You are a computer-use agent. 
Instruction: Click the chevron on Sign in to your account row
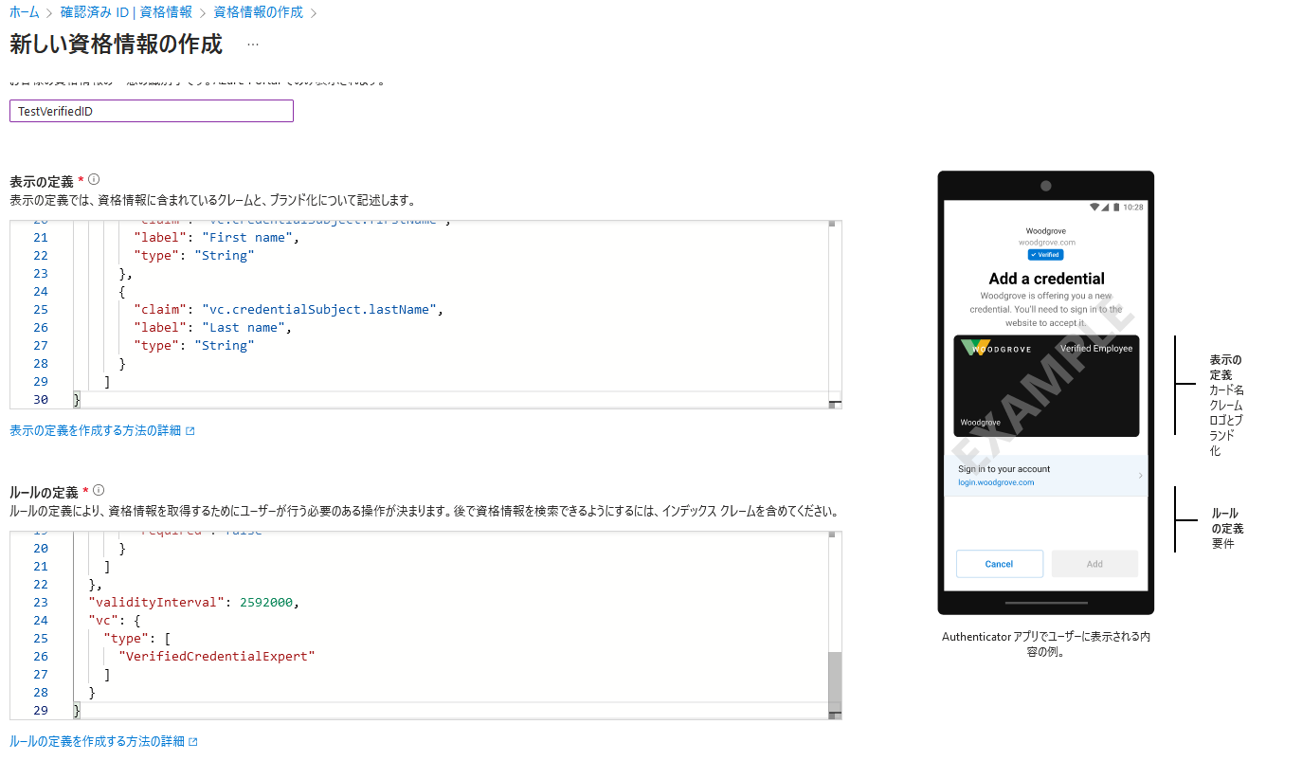[1140, 476]
